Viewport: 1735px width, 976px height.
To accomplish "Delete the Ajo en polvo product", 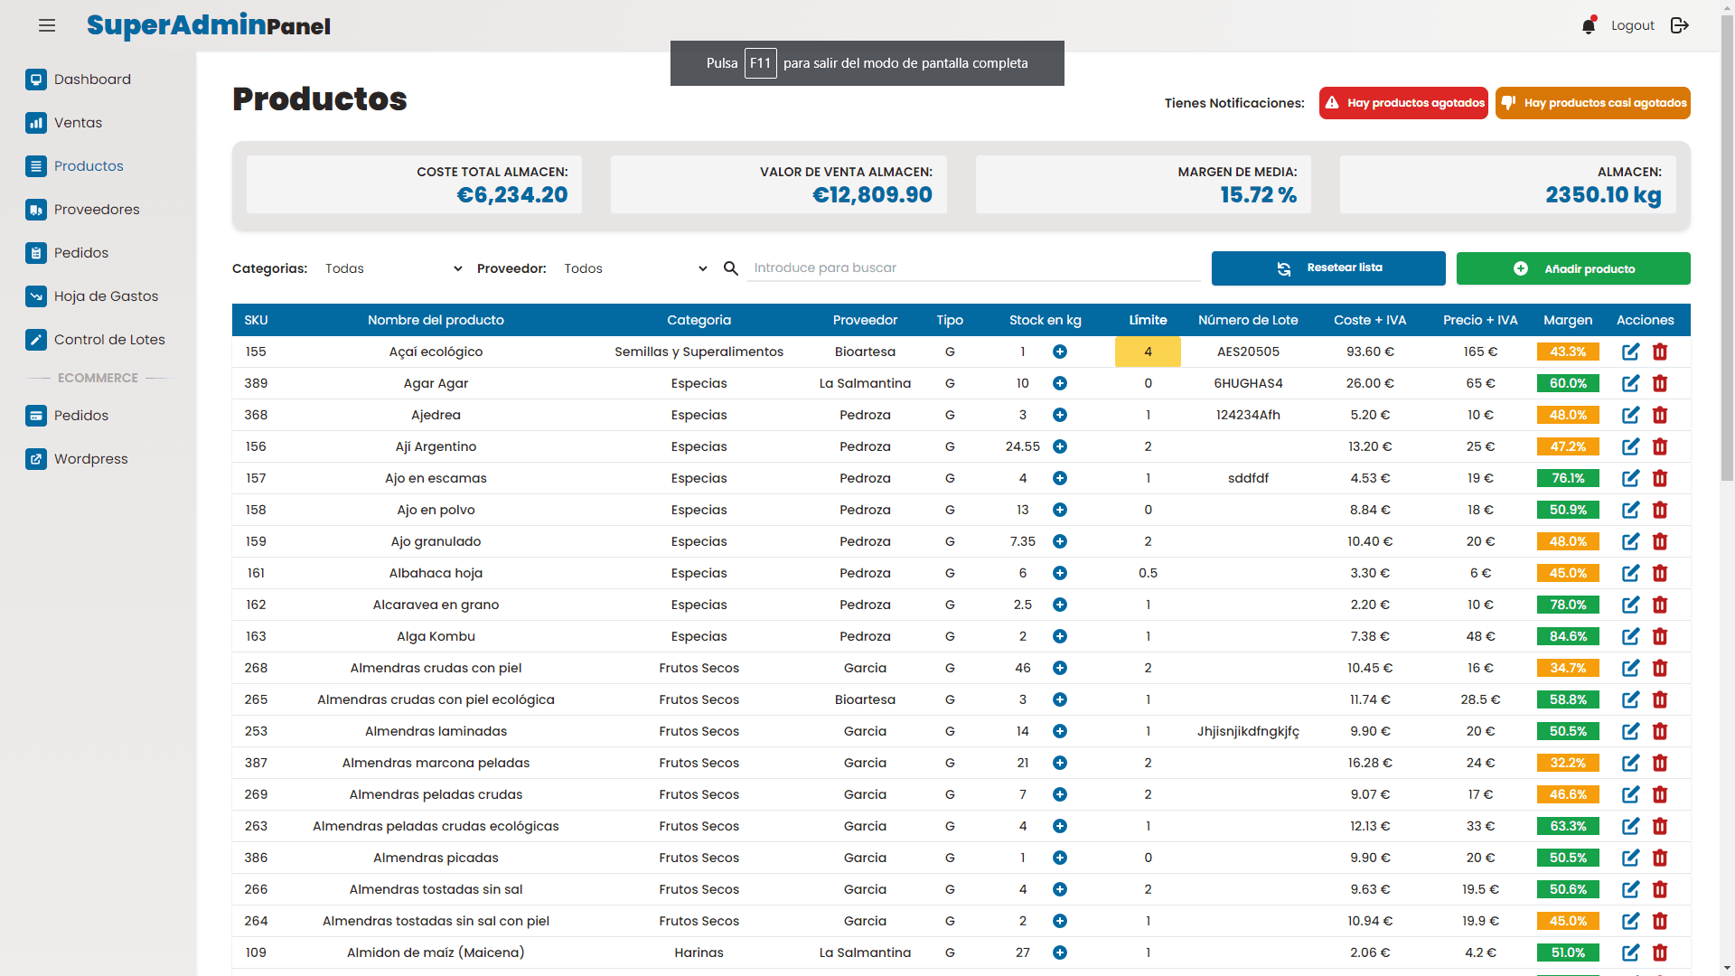I will coord(1660,510).
